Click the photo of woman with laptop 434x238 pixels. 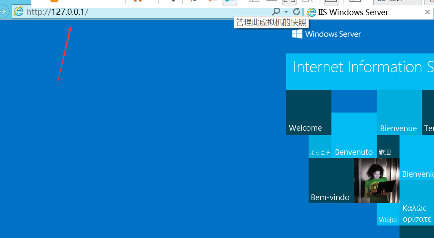coord(377,180)
